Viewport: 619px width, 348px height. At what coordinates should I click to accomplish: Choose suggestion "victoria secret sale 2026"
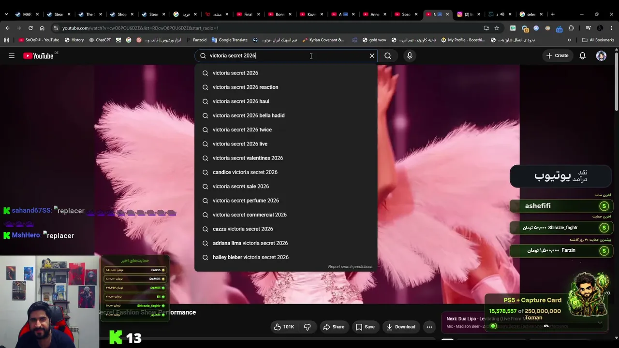tap(286, 186)
